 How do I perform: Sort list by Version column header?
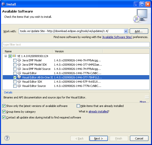[x=78, y=51]
